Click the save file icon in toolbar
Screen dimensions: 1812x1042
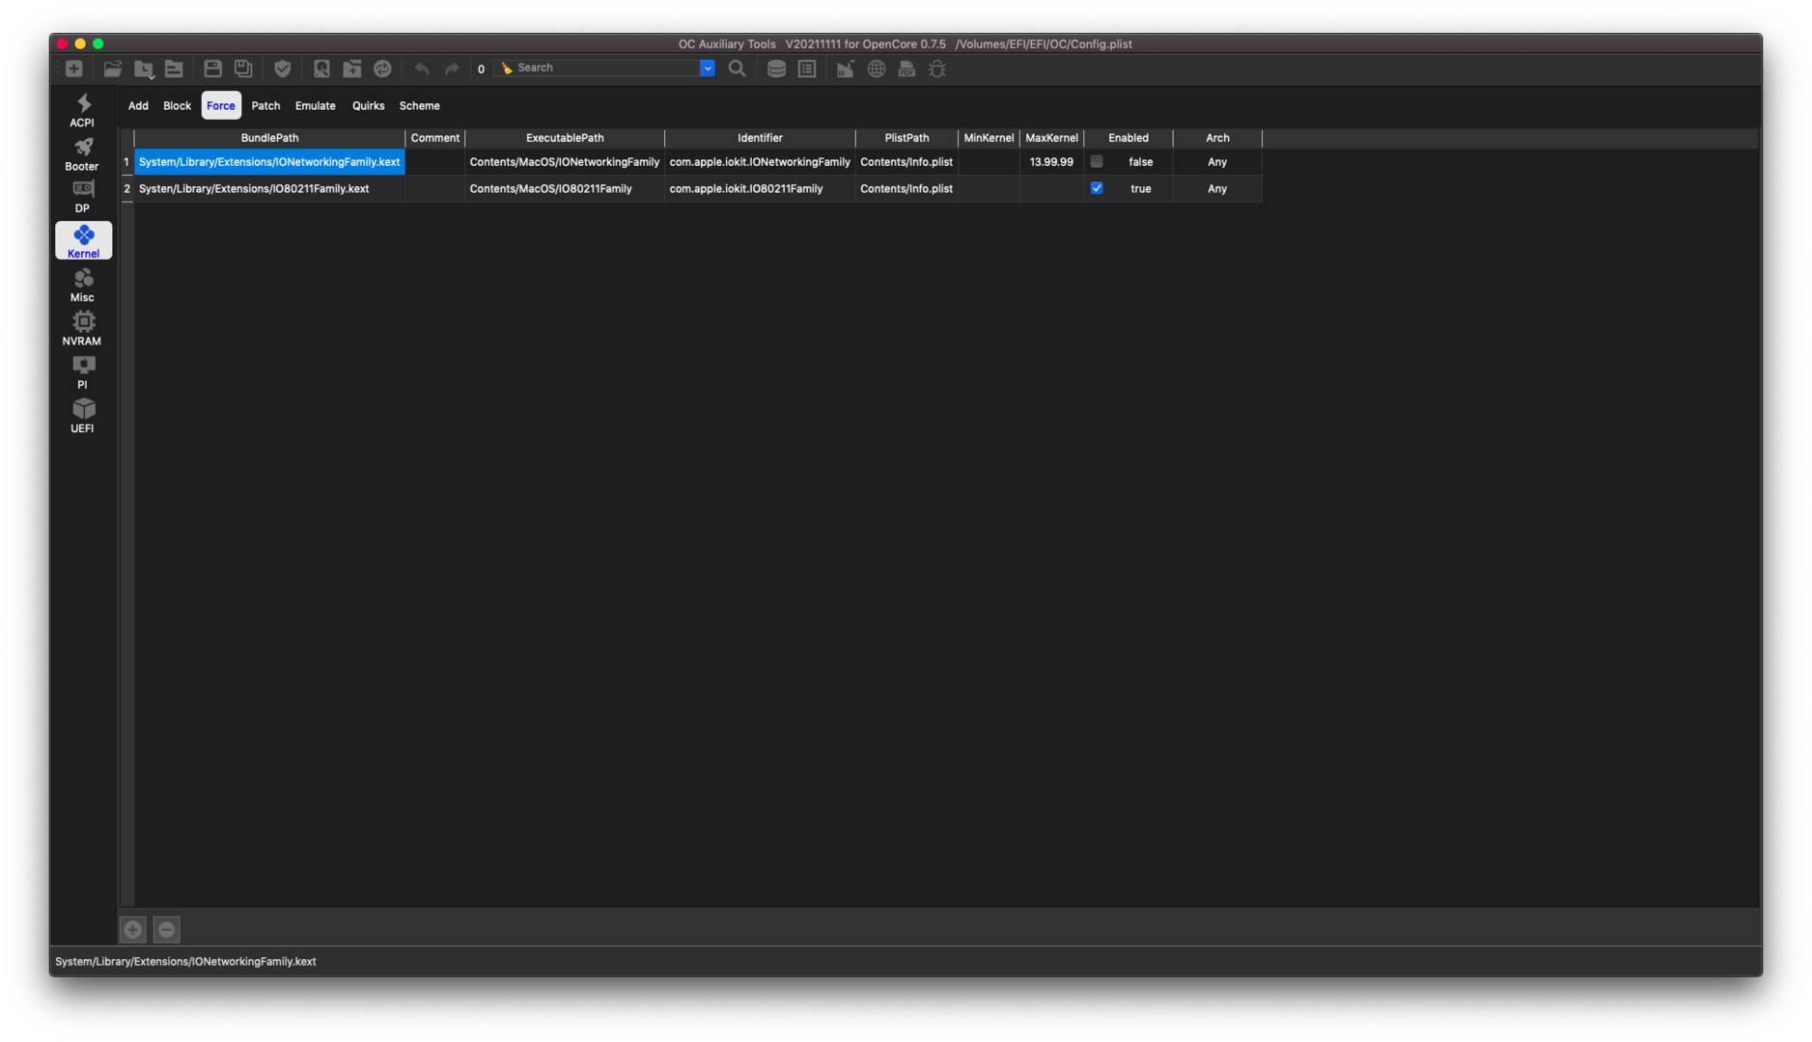click(x=212, y=69)
